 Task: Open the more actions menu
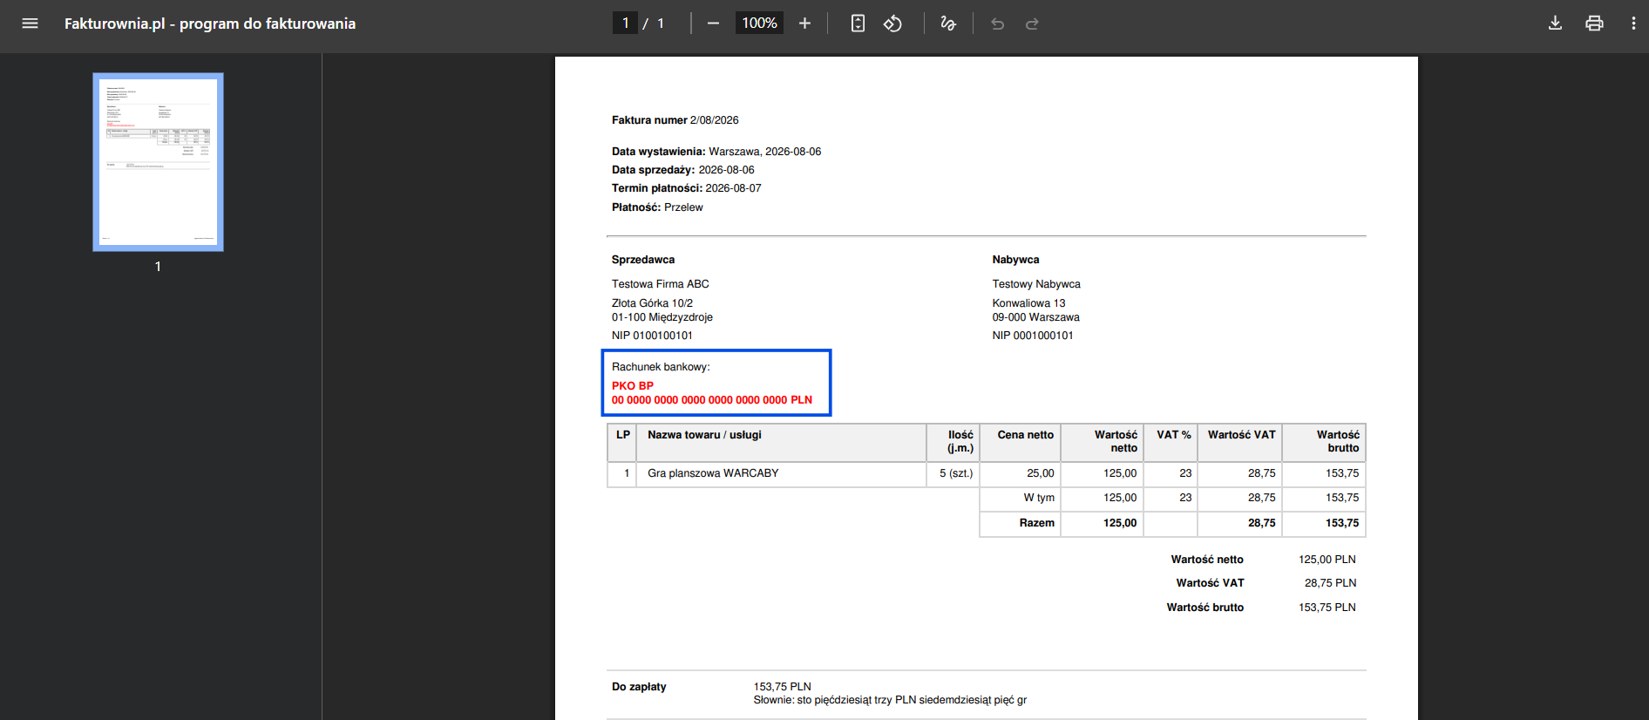[x=1633, y=24]
